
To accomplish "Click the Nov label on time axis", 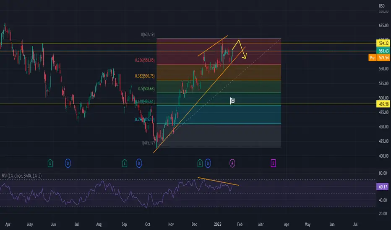I will [171, 224].
